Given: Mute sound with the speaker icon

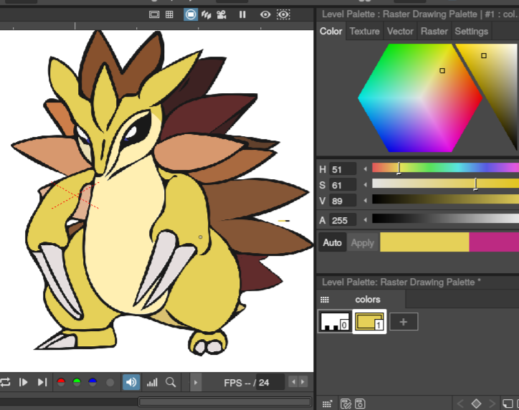Looking at the screenshot, I should pyautogui.click(x=131, y=382).
